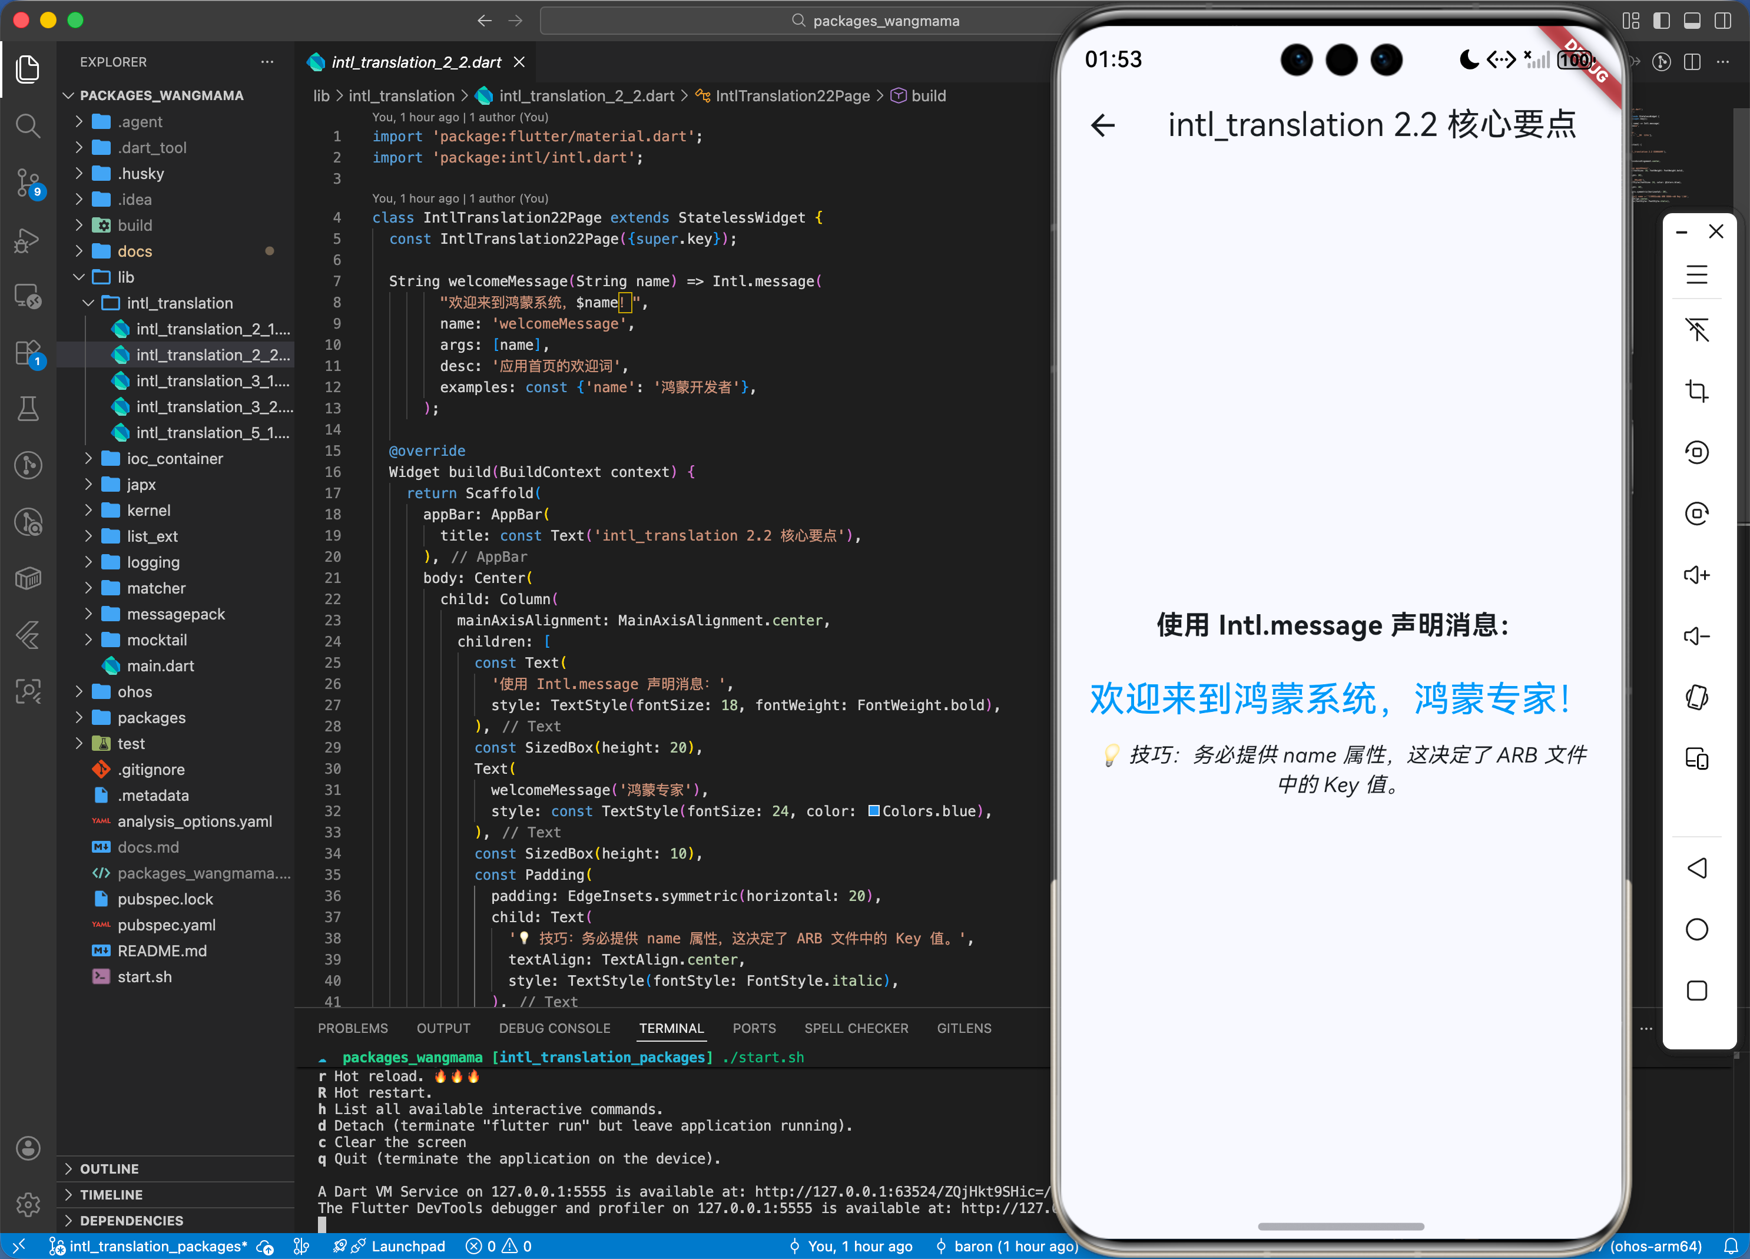Click the IntlTranslation22Page breadcrumb

[x=783, y=95]
